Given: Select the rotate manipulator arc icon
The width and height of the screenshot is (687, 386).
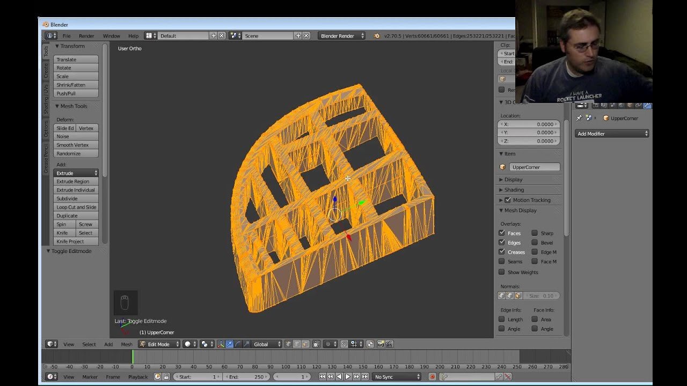Looking at the screenshot, I should point(238,344).
